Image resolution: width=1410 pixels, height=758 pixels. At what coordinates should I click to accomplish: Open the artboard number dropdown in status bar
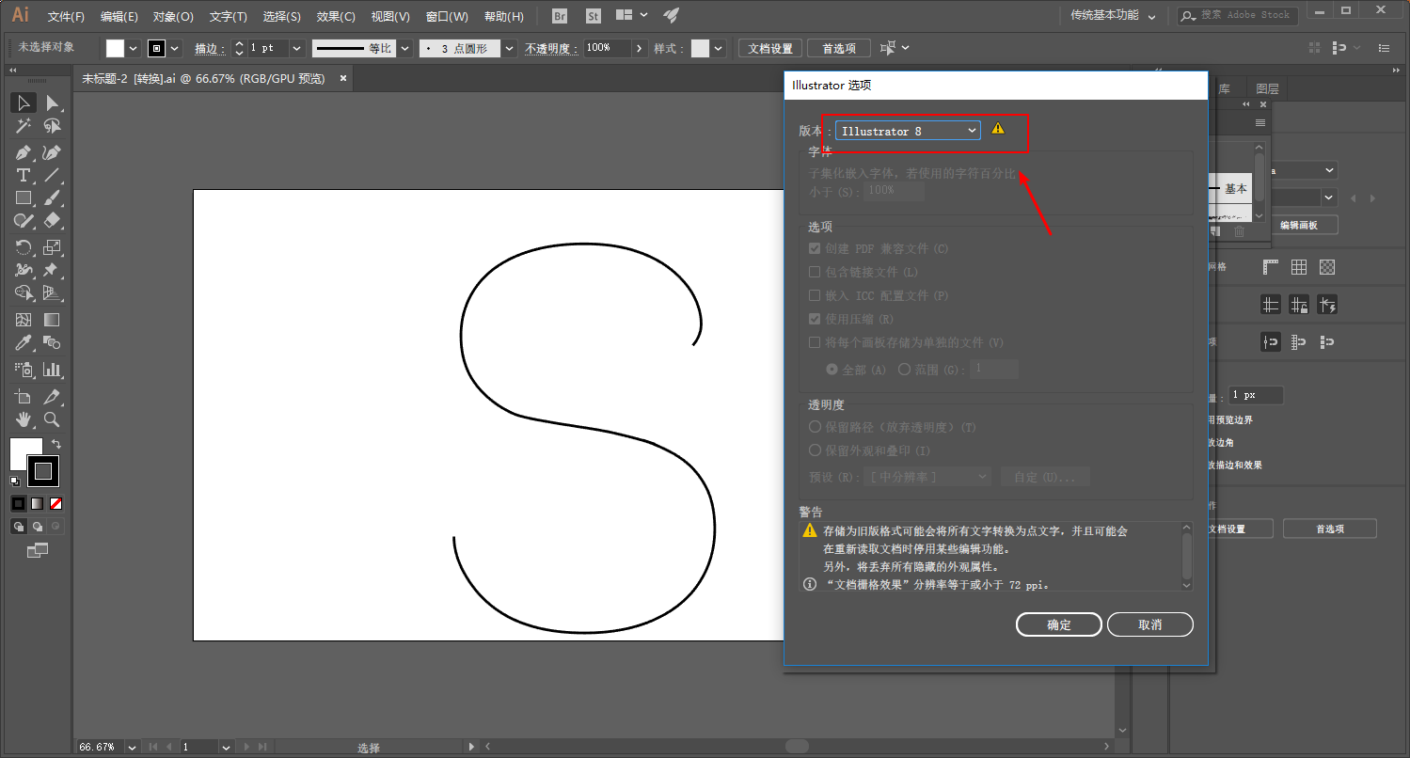point(226,747)
